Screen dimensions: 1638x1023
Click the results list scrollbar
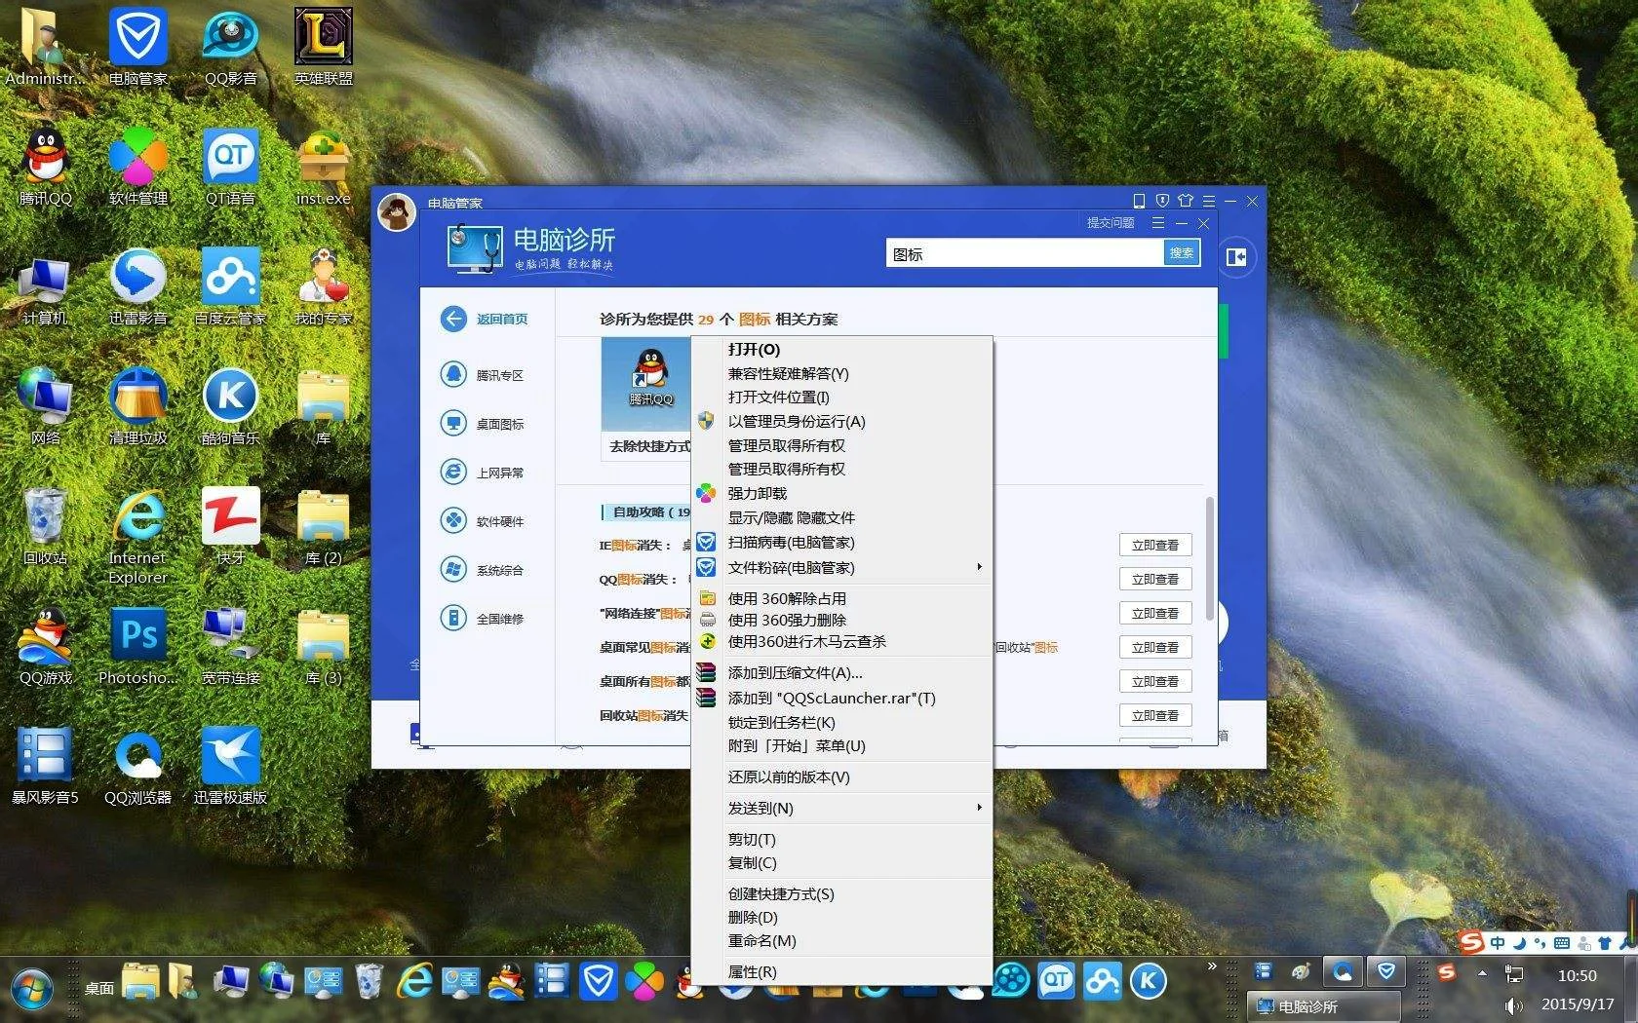pyautogui.click(x=1210, y=558)
